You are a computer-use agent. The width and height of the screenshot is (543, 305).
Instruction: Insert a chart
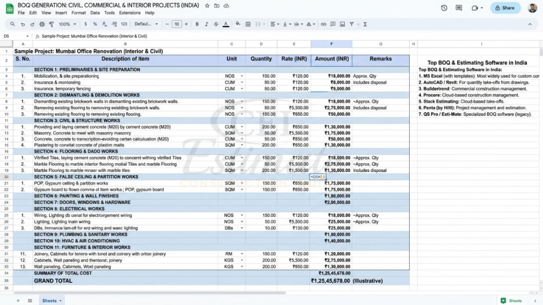(342, 24)
